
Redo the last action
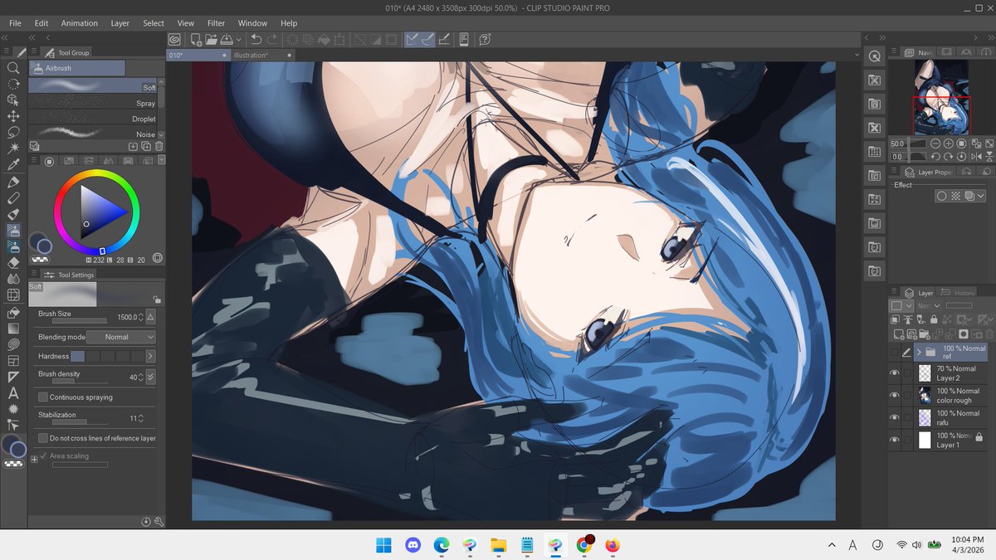[271, 39]
